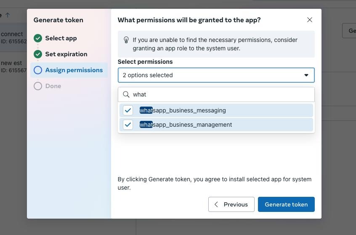This screenshot has width=356, height=235.
Task: Select the whatsapp_business_management option label
Action: coord(186,125)
